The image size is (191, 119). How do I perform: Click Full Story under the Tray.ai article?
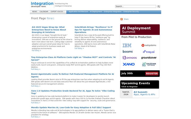coord(36,69)
